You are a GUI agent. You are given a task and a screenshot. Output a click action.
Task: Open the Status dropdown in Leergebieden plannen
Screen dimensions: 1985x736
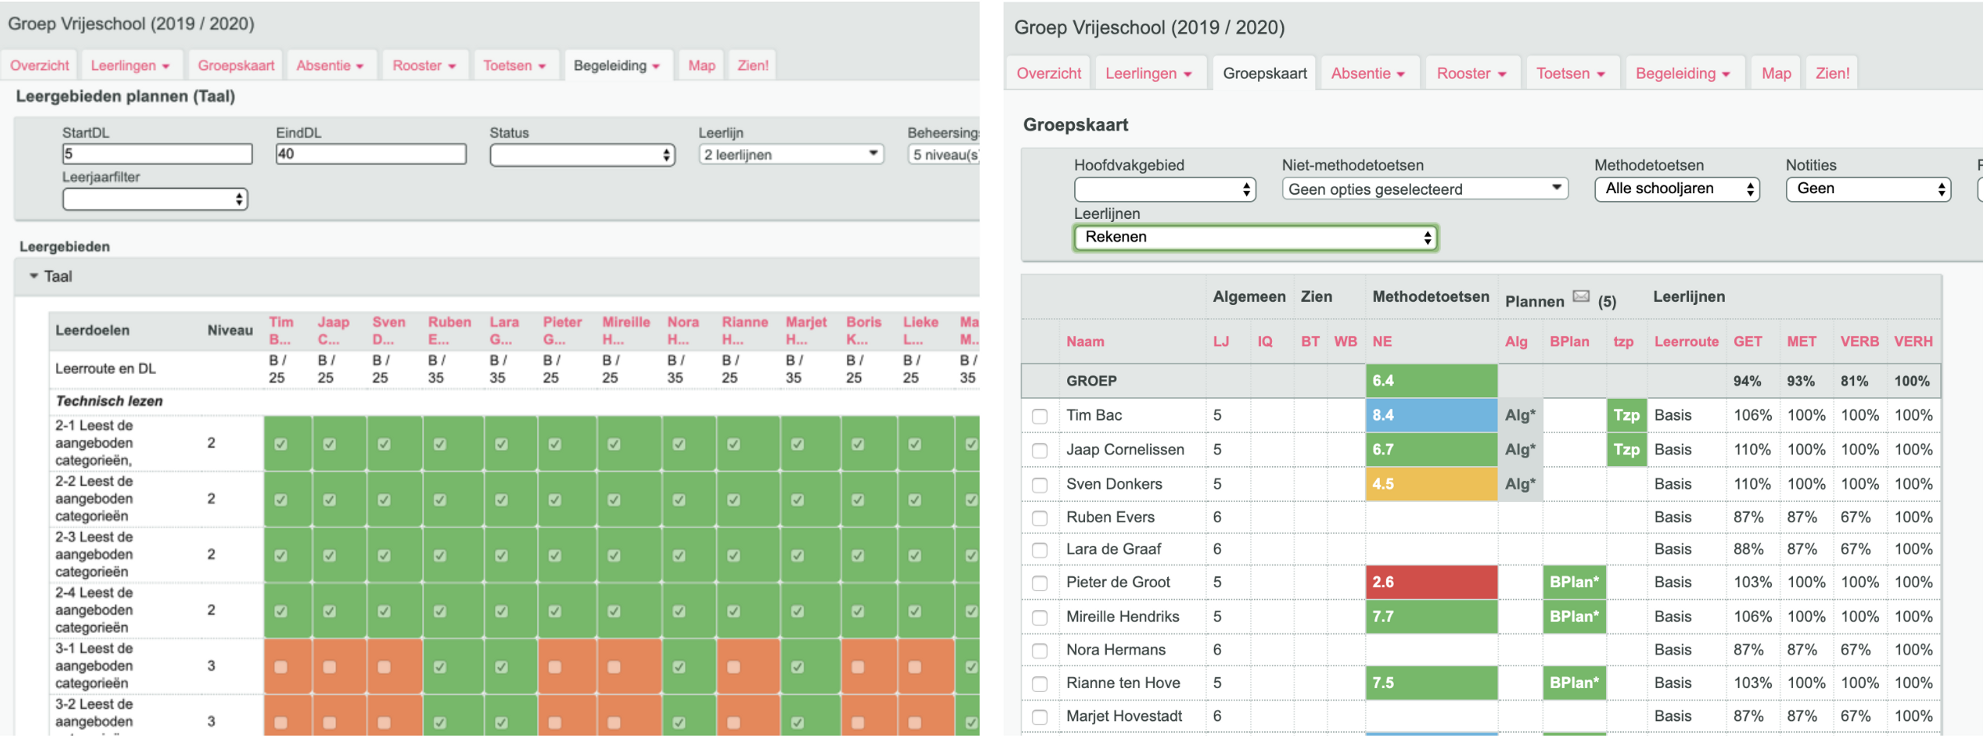582,155
